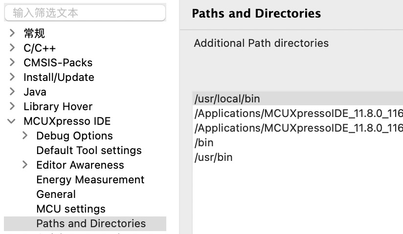
Task: Open MCU settings preferences page
Action: click(x=70, y=209)
